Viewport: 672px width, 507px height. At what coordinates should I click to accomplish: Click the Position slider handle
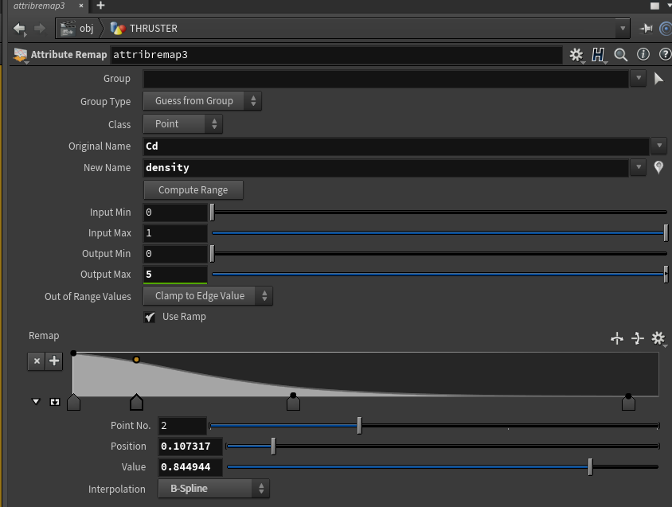coord(273,447)
